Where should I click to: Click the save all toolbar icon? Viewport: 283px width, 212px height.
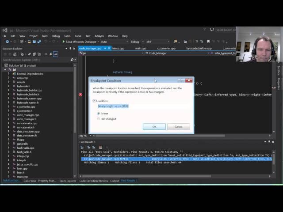pyautogui.click(x=39, y=42)
